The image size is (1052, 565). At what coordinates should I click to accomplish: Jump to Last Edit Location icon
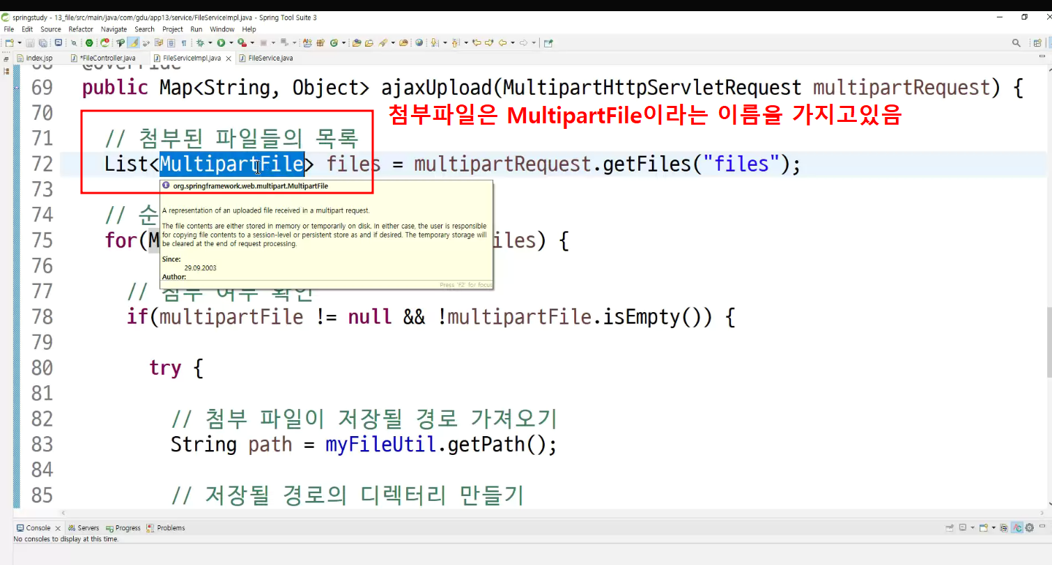[x=477, y=42]
